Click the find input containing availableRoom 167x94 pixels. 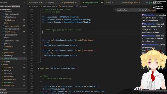(x=127, y=10)
